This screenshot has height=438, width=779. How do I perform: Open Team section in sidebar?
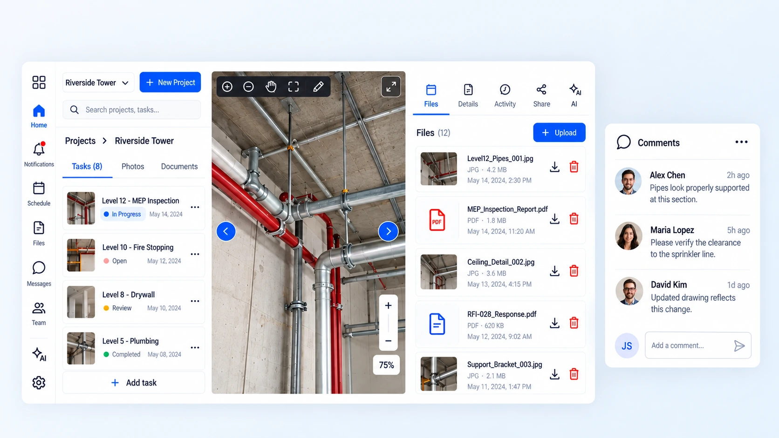(39, 314)
